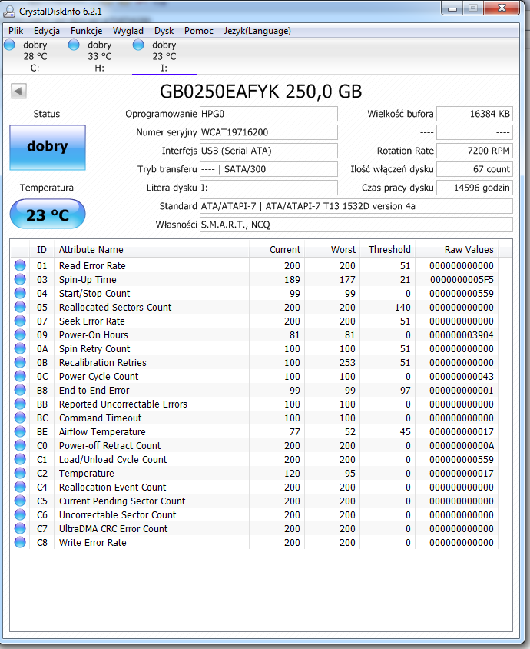
Task: Click the status icon for Load/Unload Cycle Count
Action: [x=20, y=459]
